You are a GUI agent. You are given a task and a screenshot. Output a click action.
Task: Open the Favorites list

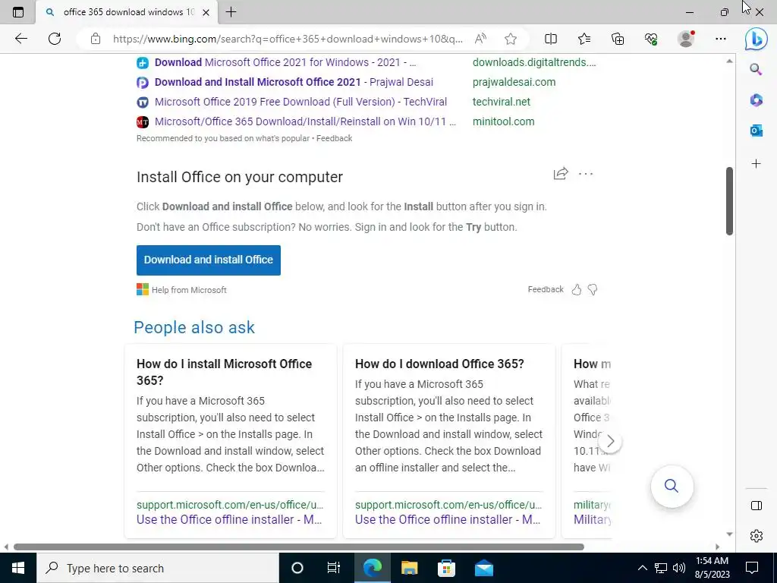tap(584, 39)
